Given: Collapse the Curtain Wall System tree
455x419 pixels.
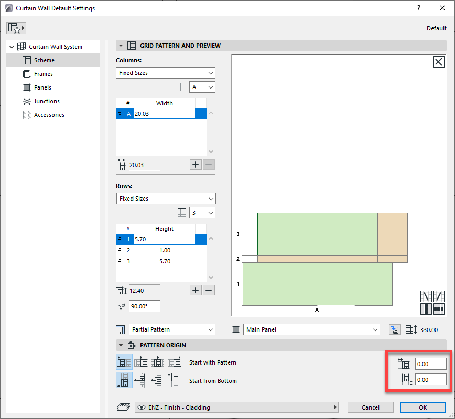Looking at the screenshot, I should tap(12, 47).
